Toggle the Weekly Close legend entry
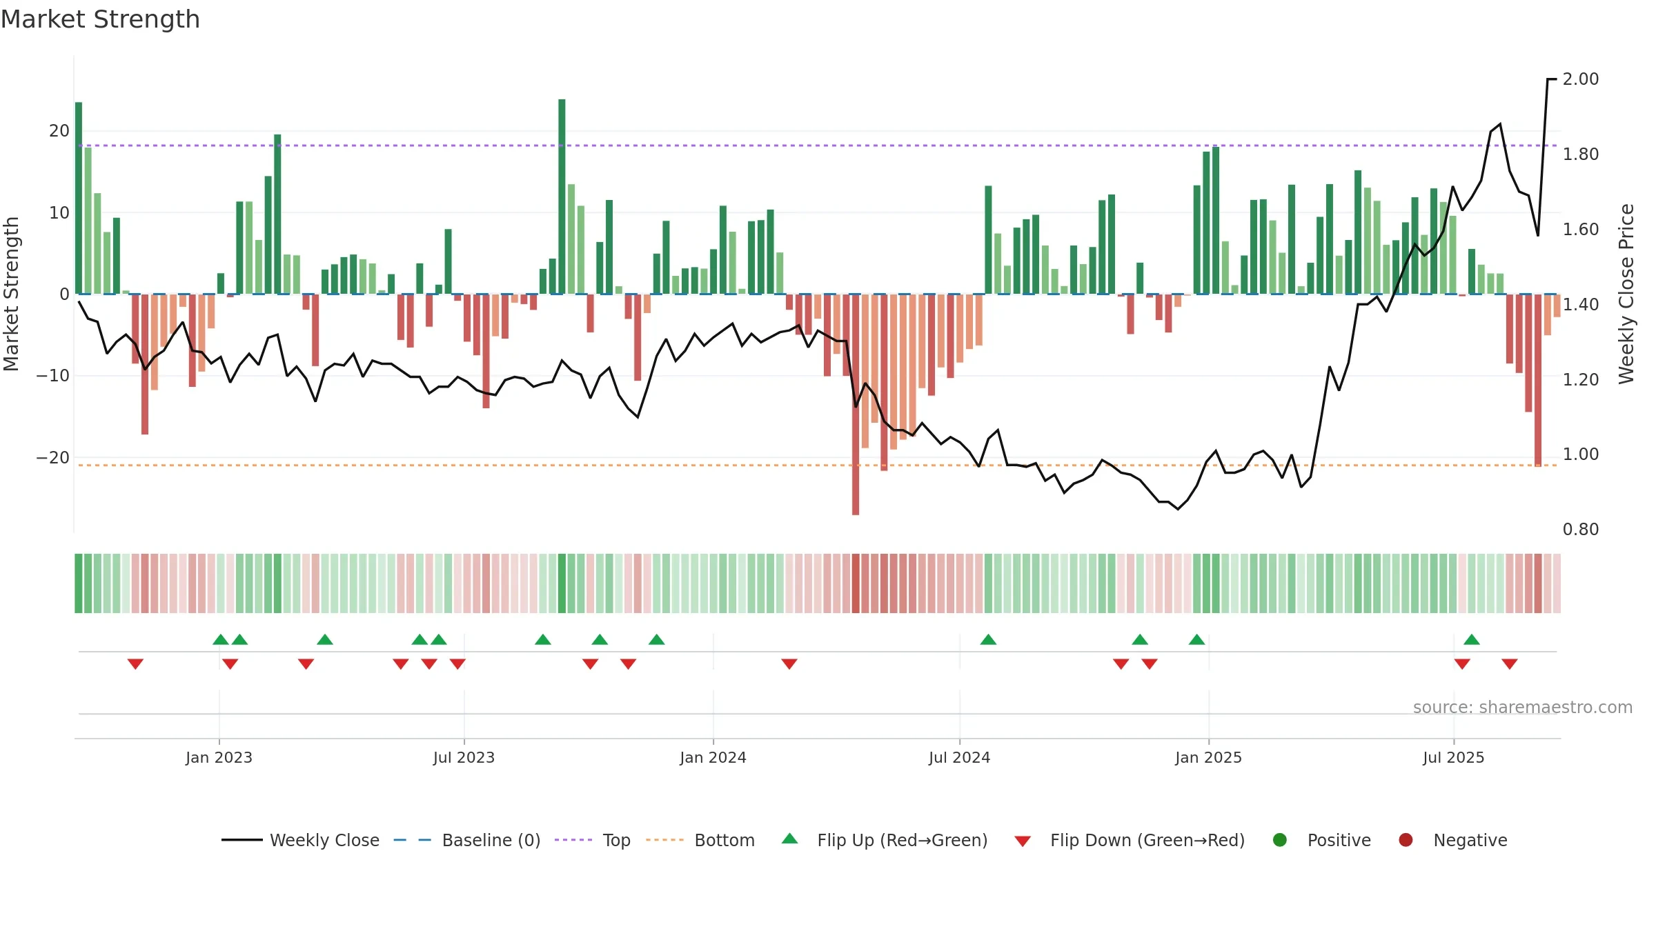The width and height of the screenshot is (1656, 931). [300, 840]
